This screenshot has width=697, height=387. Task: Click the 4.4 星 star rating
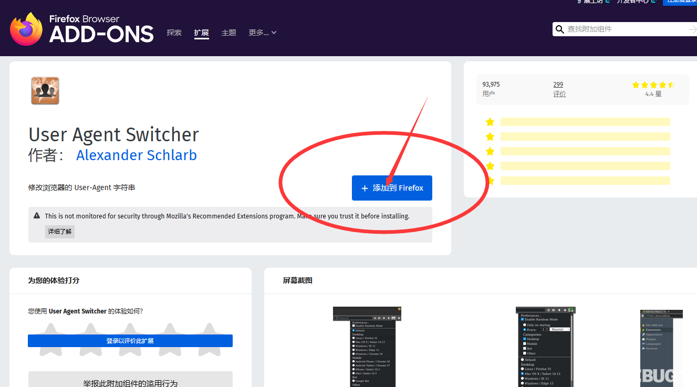tap(653, 89)
